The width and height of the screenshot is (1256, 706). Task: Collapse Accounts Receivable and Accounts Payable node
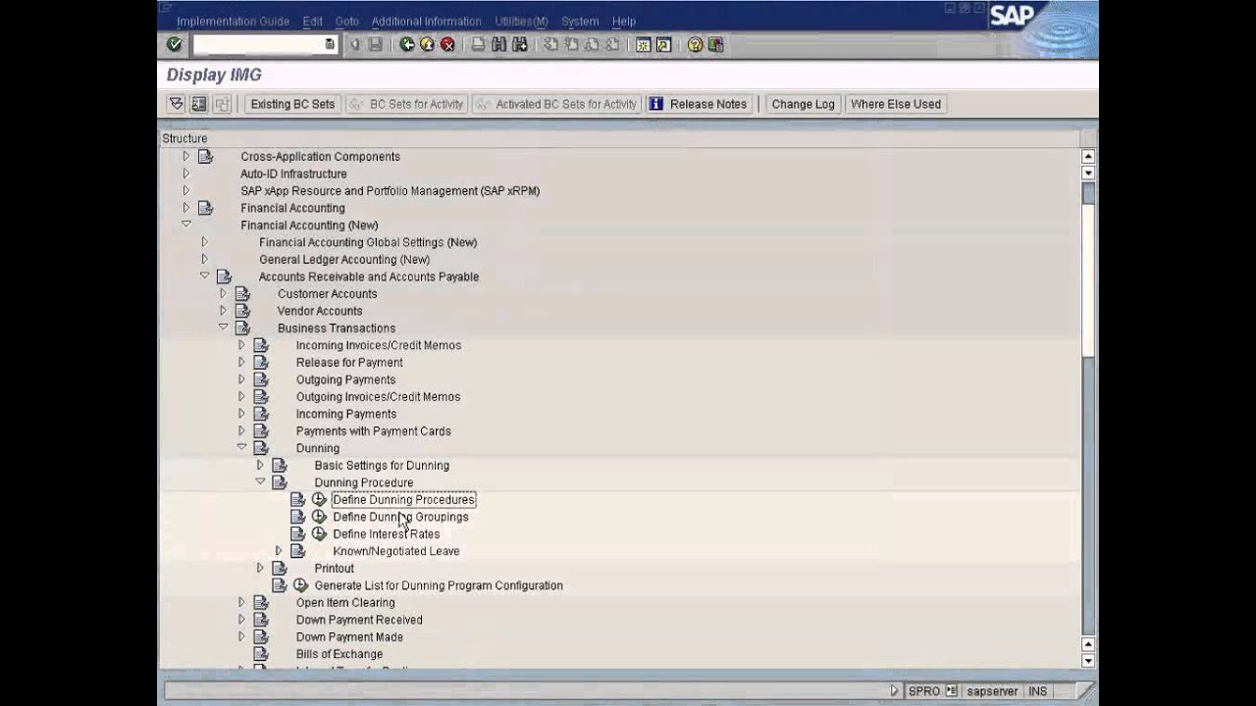point(204,277)
